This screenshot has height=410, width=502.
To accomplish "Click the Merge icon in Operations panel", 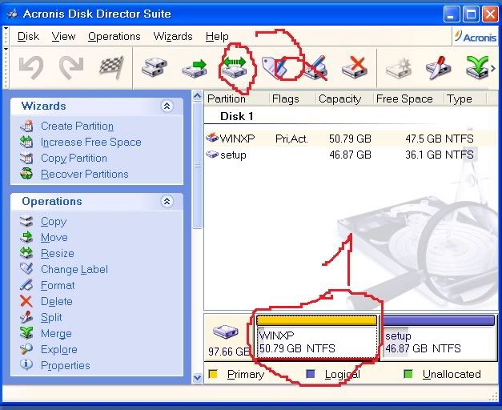I will (26, 332).
